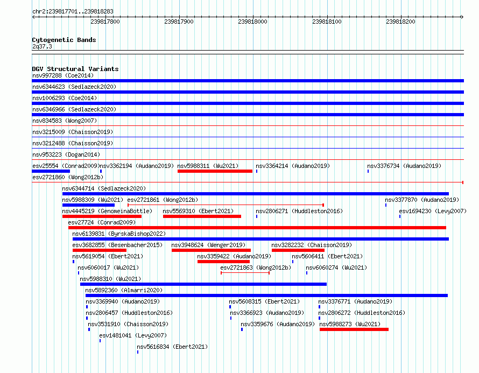Select the esv2721861 thin red line
Screen dimensions: 479x373
[x=226, y=205]
